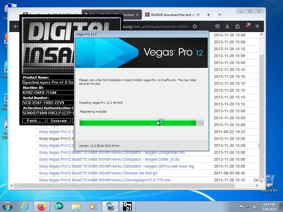
Task: Click the Version 12.0 (Build 563) text
Action: pos(99,146)
